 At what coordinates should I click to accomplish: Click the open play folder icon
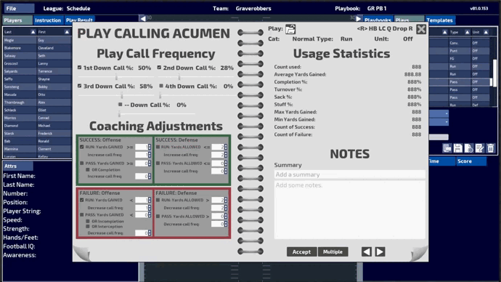[x=290, y=29]
